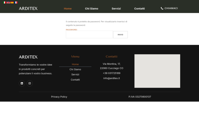Go to Home in top navigation
Screen dimensions: 199x139
[68, 9]
